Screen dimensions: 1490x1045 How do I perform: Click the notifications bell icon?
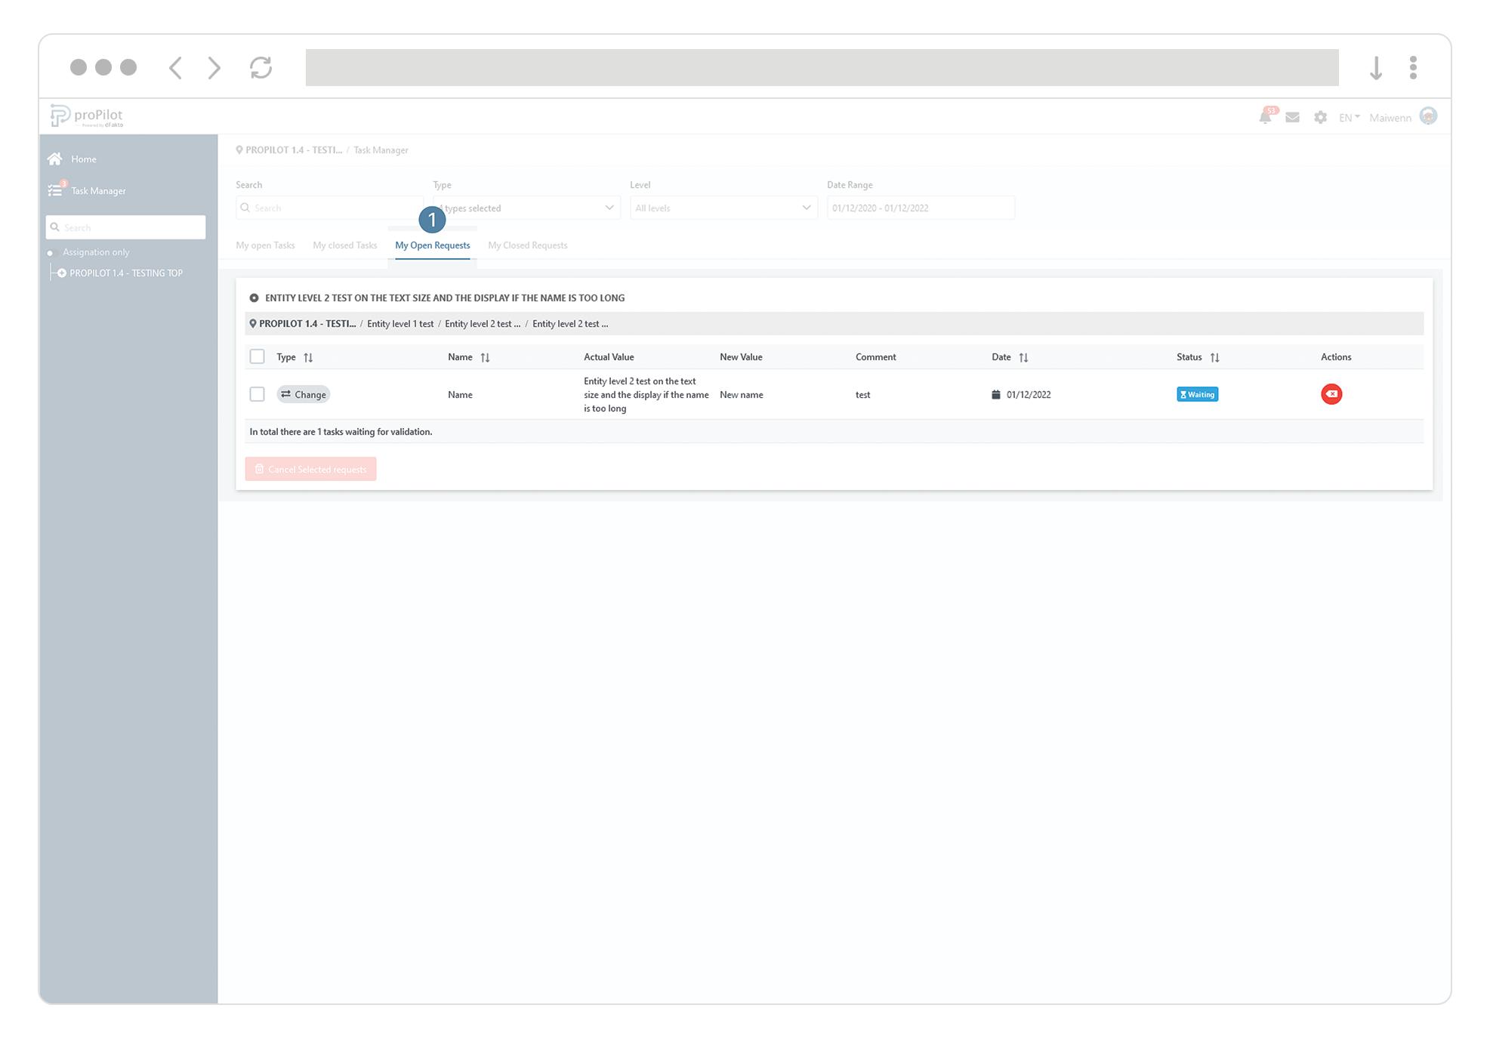pos(1265,117)
